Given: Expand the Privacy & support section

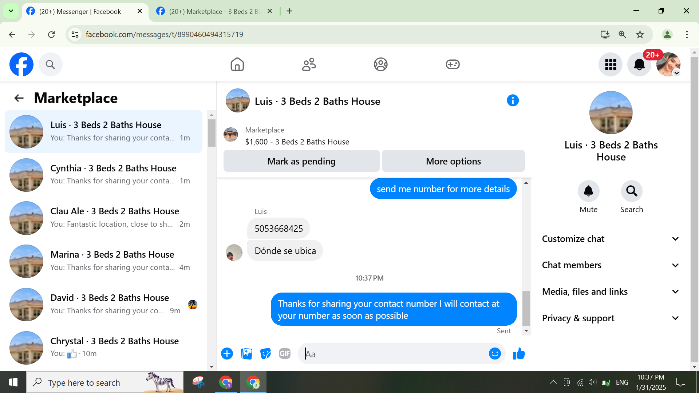Looking at the screenshot, I should [x=611, y=318].
